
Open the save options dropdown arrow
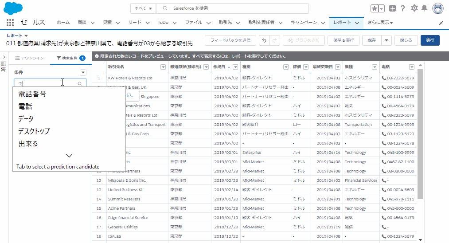(387, 40)
